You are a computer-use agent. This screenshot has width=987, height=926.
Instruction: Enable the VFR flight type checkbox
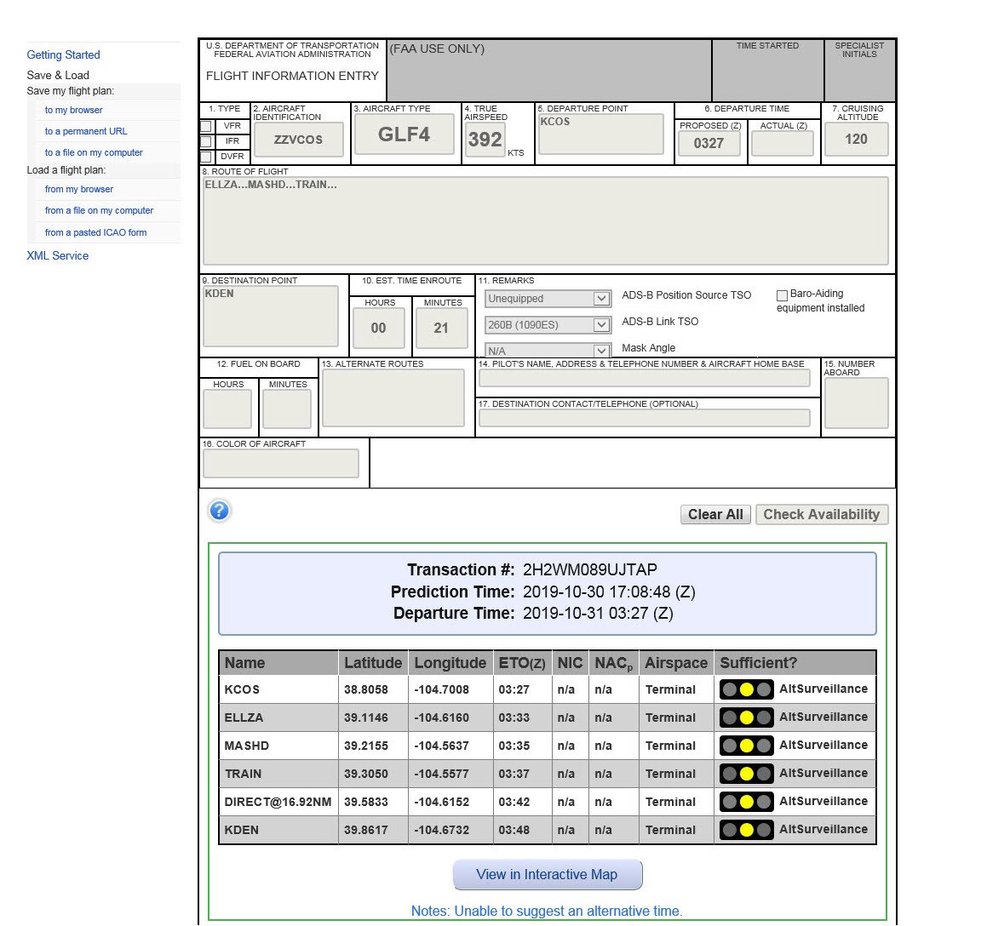click(206, 127)
